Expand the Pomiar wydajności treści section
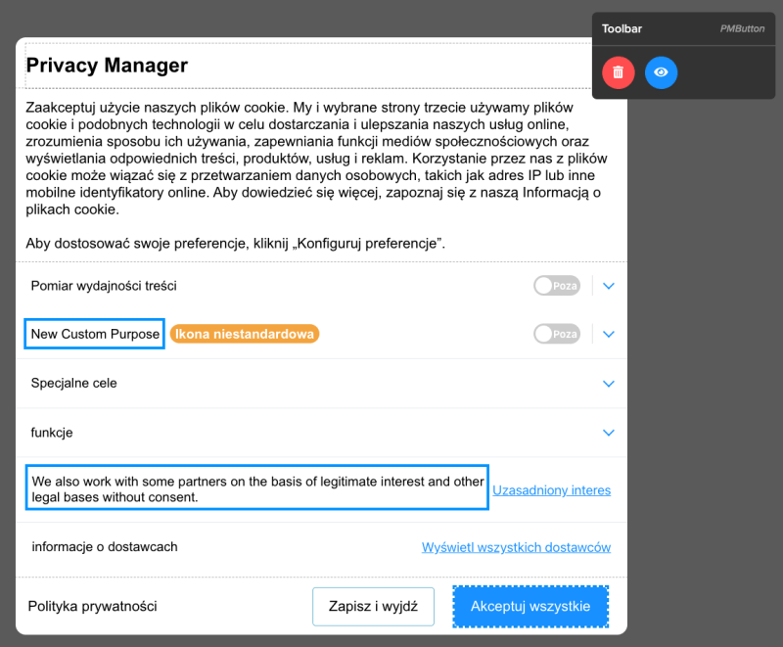The image size is (783, 647). point(608,285)
